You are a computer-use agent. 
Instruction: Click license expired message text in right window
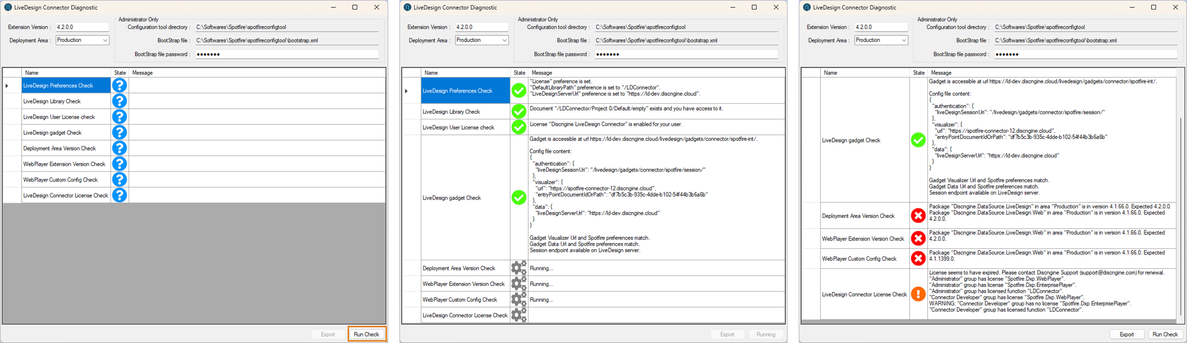point(1047,273)
